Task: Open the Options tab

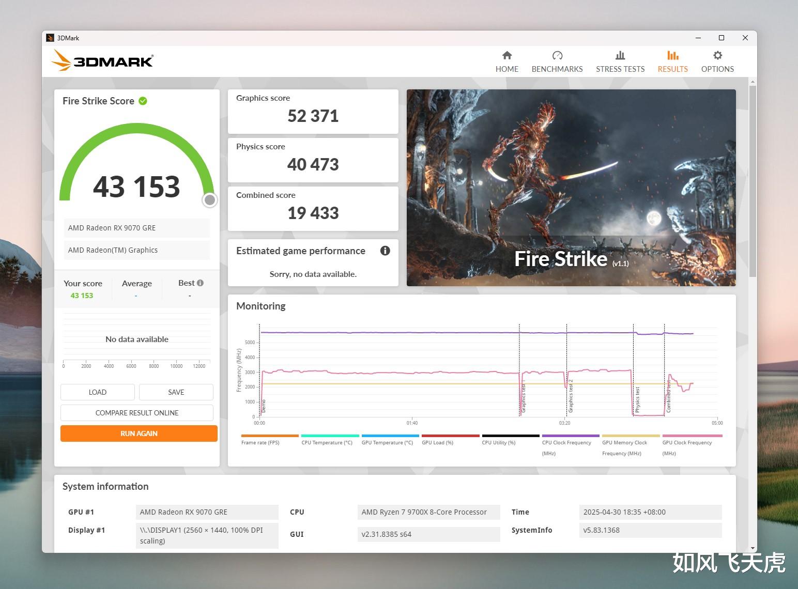Action: coord(717,62)
